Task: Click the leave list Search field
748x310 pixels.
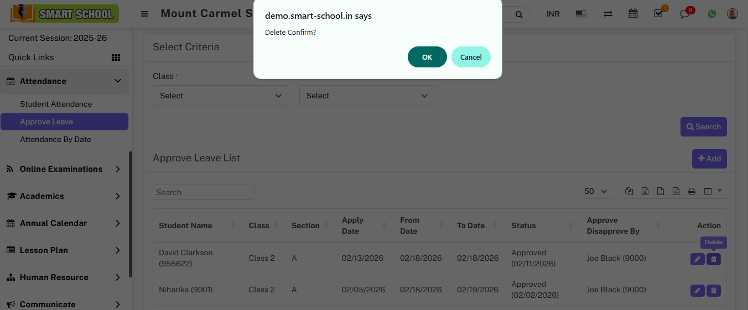Action: (203, 192)
